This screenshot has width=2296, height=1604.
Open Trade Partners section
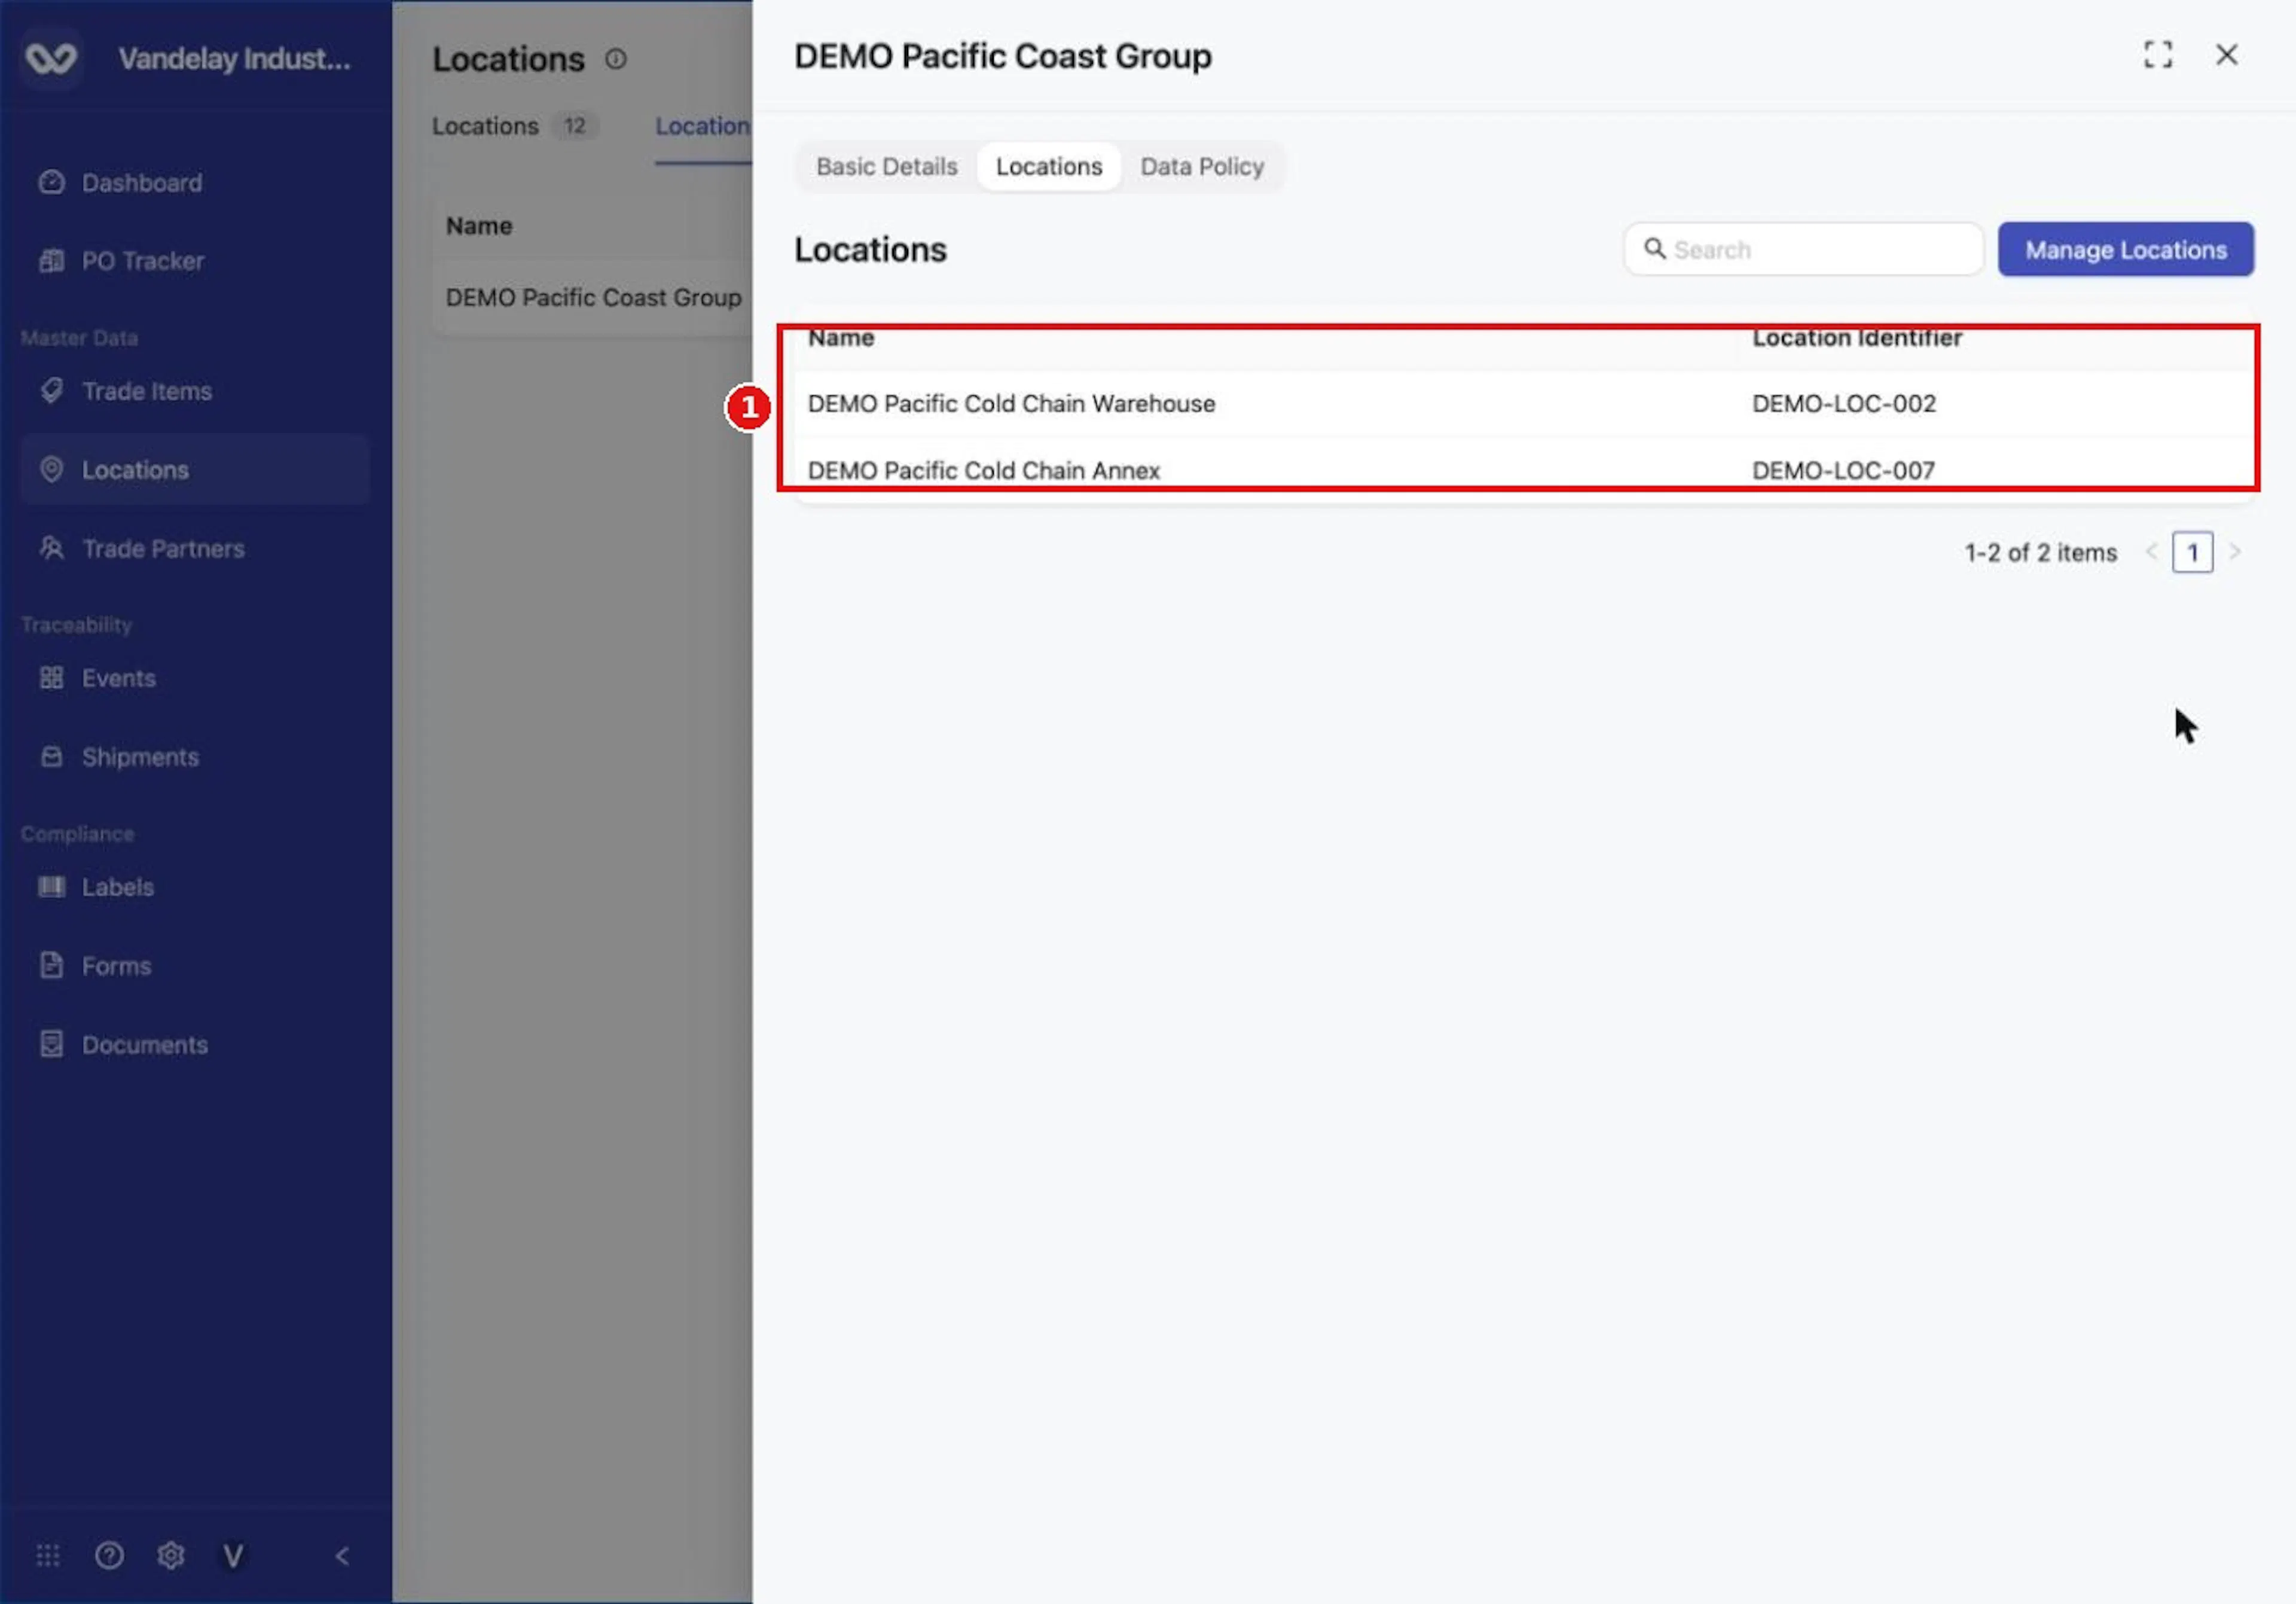(195, 549)
